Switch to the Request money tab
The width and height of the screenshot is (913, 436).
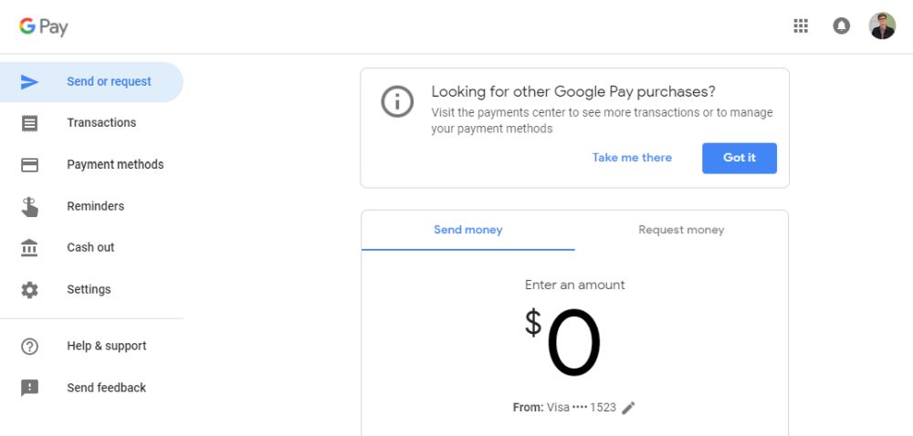(x=681, y=230)
